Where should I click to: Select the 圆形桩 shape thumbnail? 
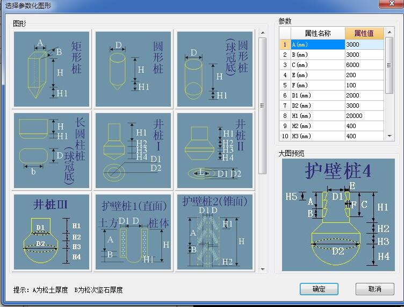(133, 69)
